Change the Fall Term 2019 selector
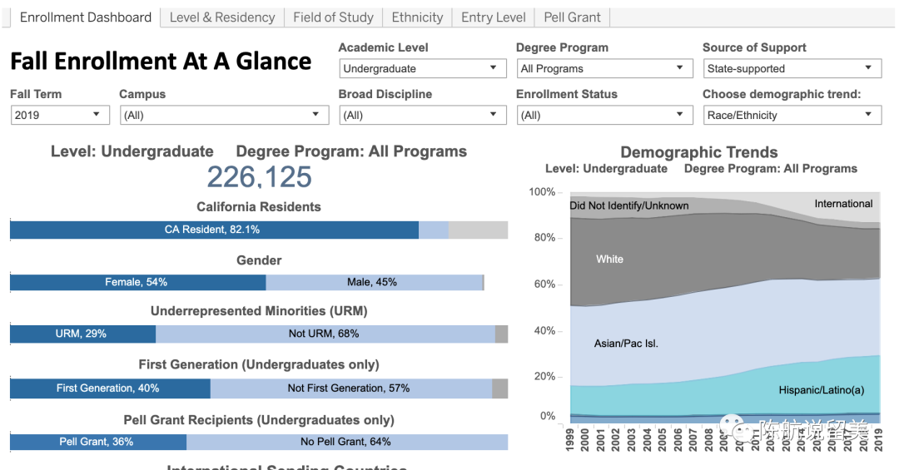Image resolution: width=899 pixels, height=470 pixels. coord(60,116)
